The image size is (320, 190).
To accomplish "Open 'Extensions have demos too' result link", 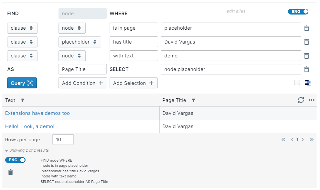I will [37, 113].
